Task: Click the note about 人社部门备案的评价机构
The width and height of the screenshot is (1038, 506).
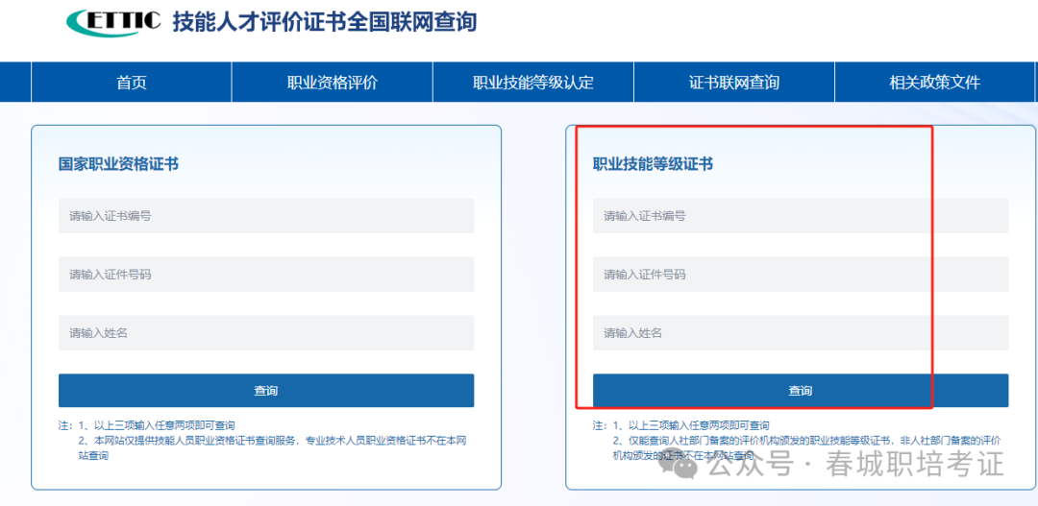Action: pos(805,447)
